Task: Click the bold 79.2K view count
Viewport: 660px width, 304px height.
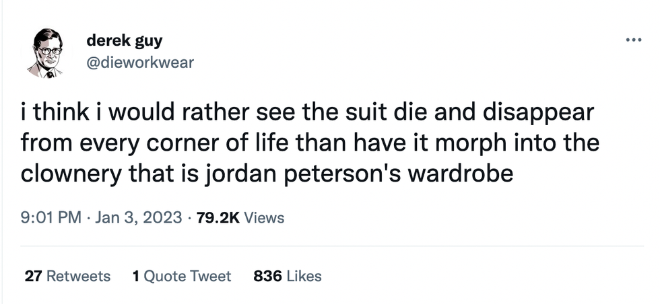Action: click(217, 218)
